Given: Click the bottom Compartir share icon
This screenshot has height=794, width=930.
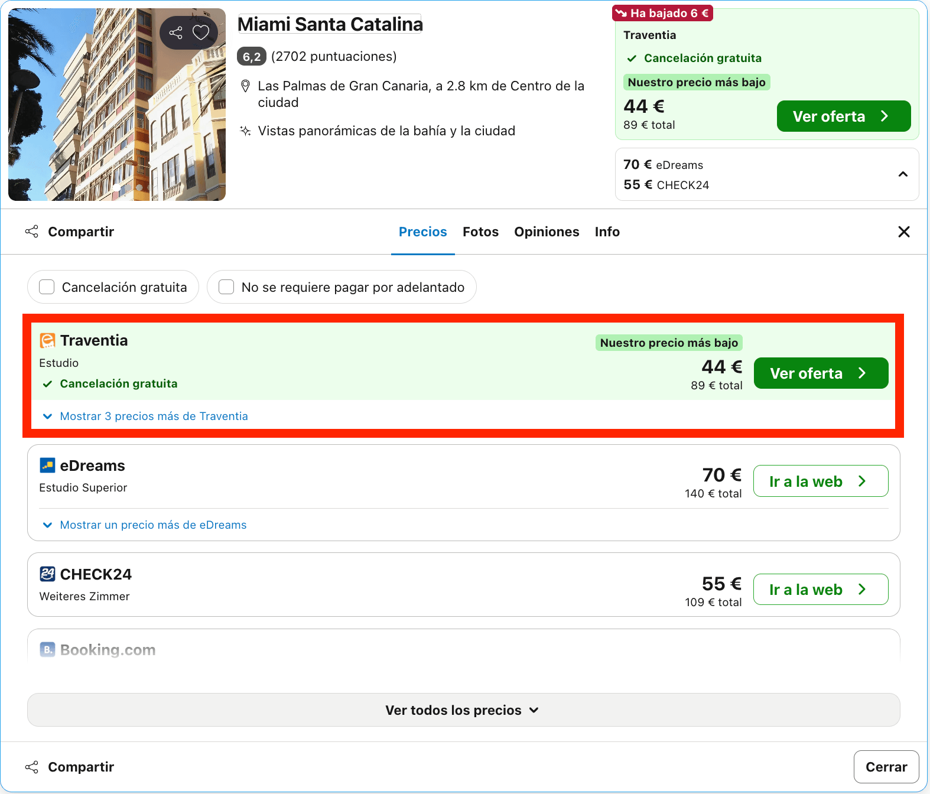Looking at the screenshot, I should click(32, 767).
